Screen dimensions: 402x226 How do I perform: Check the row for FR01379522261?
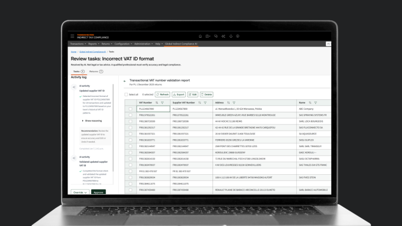point(130,115)
